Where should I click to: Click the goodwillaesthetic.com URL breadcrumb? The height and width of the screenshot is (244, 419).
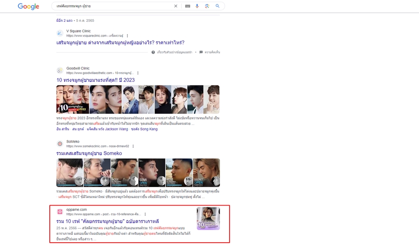click(x=100, y=73)
